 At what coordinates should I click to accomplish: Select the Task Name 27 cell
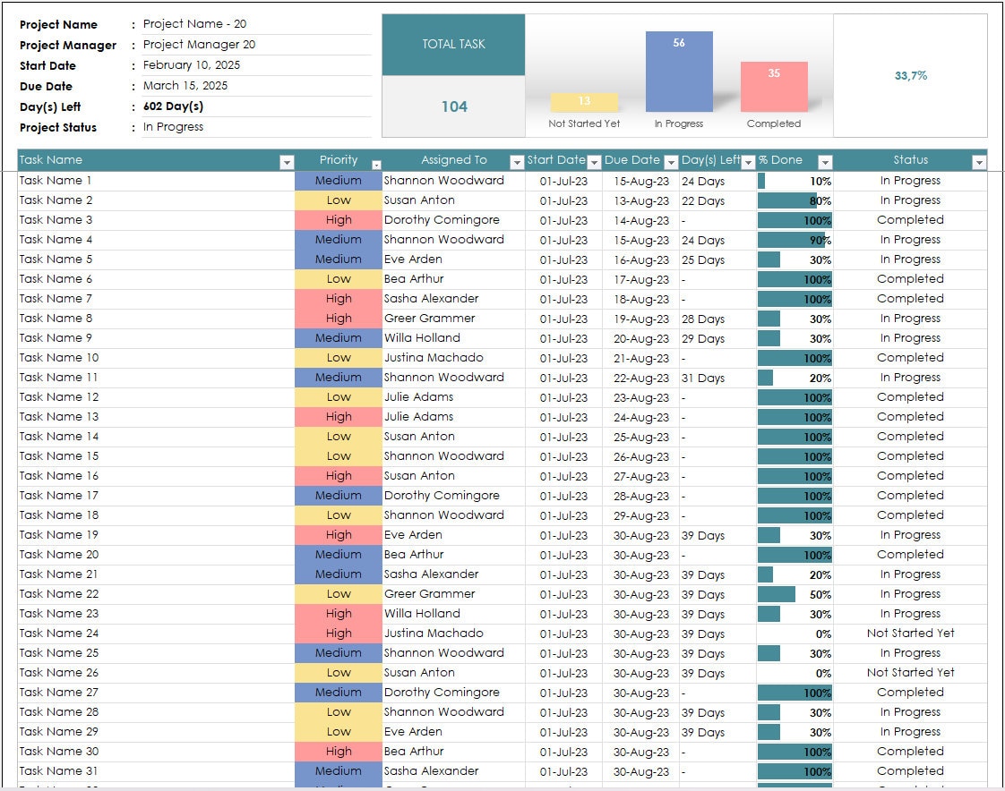coord(156,693)
